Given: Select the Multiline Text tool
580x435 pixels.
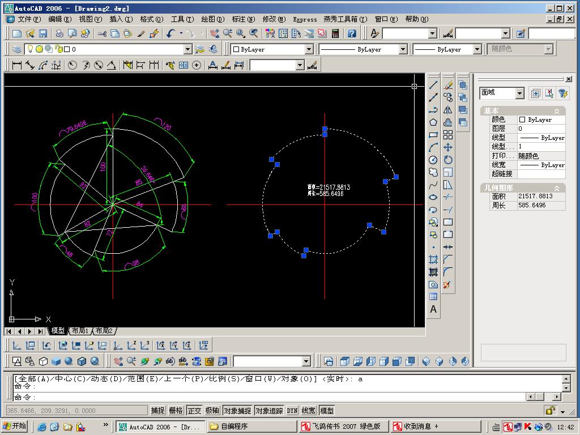Looking at the screenshot, I should coord(433,309).
